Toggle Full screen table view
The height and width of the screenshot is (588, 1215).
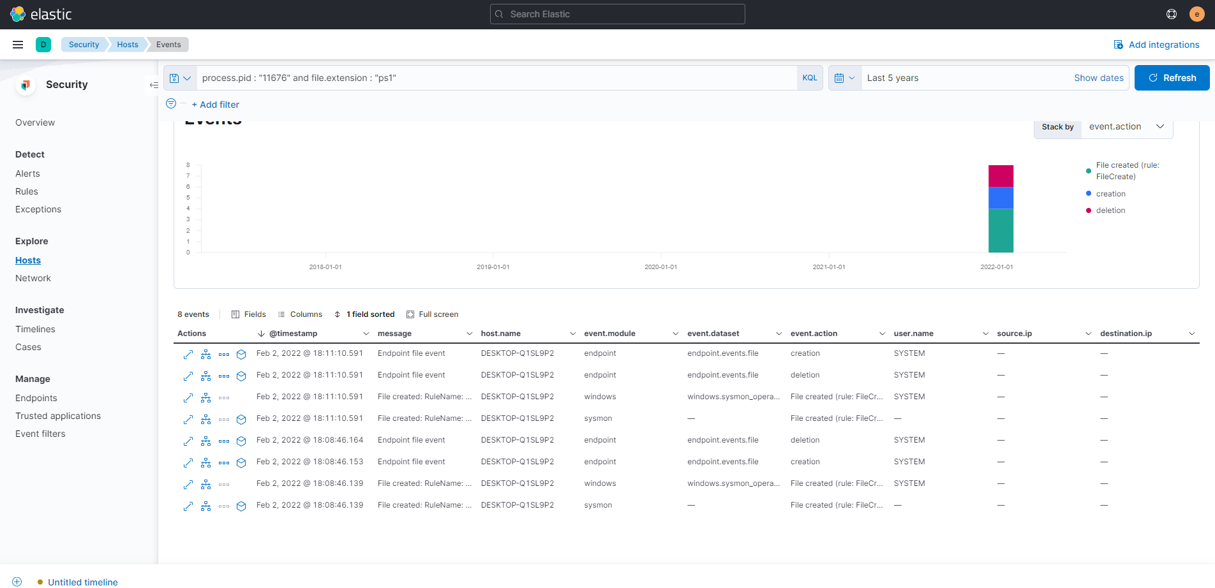point(433,314)
